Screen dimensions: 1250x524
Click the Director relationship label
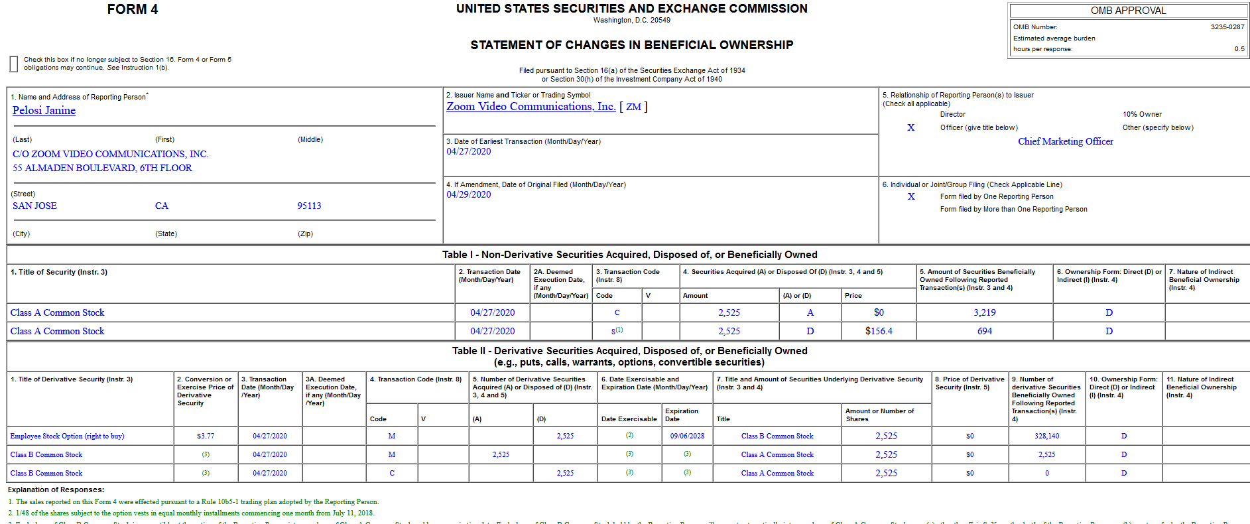952,114
